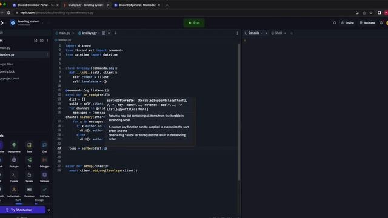
Task: Collapse the class levelsys fold arrow at line 6
Action: point(63,68)
